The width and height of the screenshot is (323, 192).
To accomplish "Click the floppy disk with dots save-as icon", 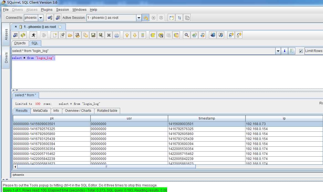I will (101, 35).
